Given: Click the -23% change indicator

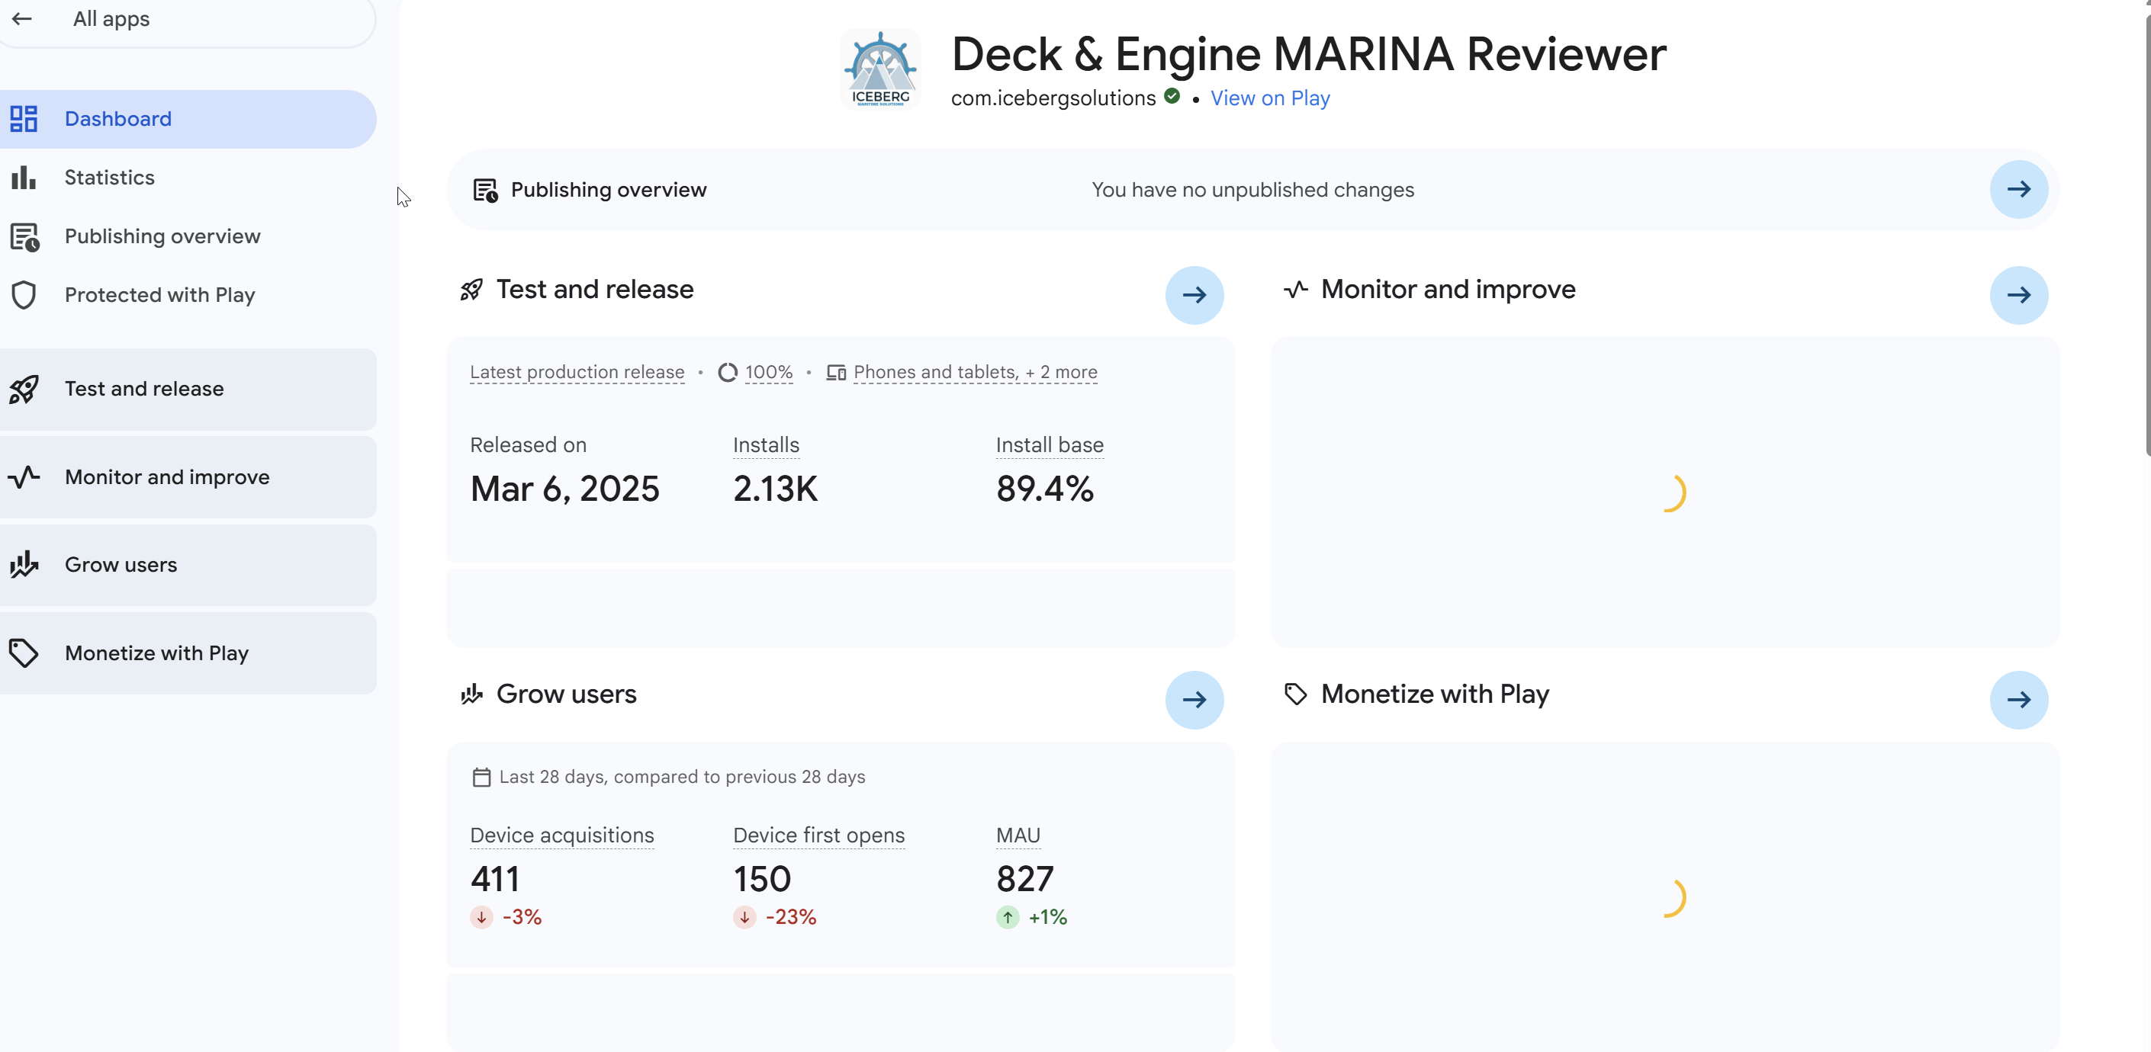Looking at the screenshot, I should [x=775, y=917].
